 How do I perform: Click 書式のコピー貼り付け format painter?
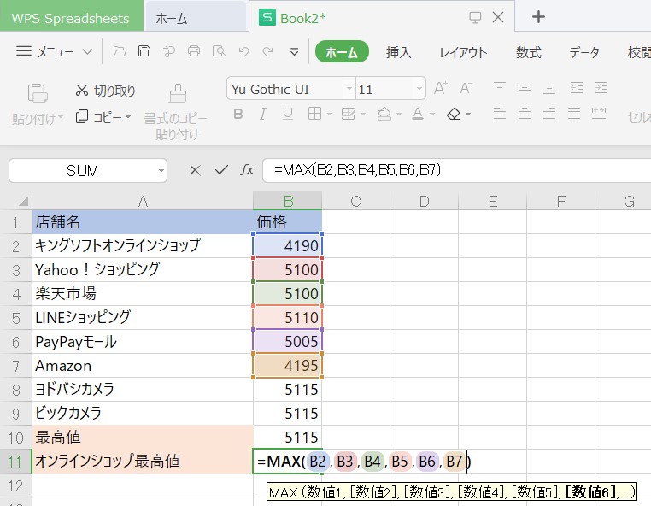[176, 111]
